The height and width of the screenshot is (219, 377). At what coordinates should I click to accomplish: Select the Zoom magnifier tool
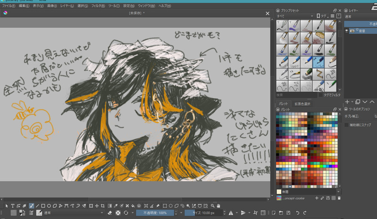click(212, 206)
